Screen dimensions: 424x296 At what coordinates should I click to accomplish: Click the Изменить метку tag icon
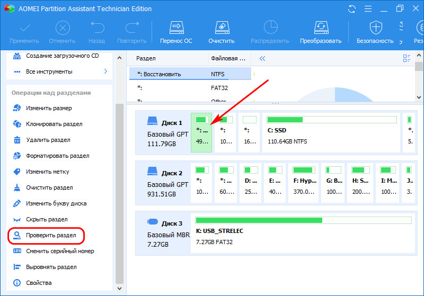17,172
